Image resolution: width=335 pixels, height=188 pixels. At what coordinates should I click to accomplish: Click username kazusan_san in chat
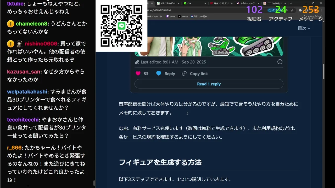pos(24,72)
